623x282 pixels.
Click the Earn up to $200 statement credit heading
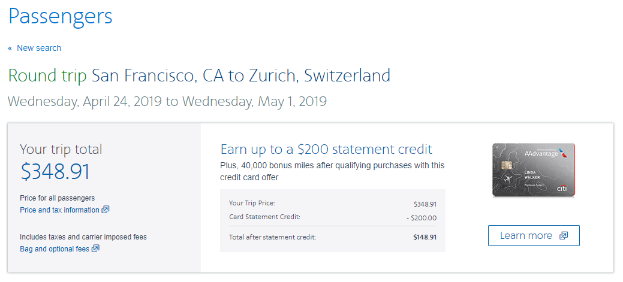click(326, 149)
